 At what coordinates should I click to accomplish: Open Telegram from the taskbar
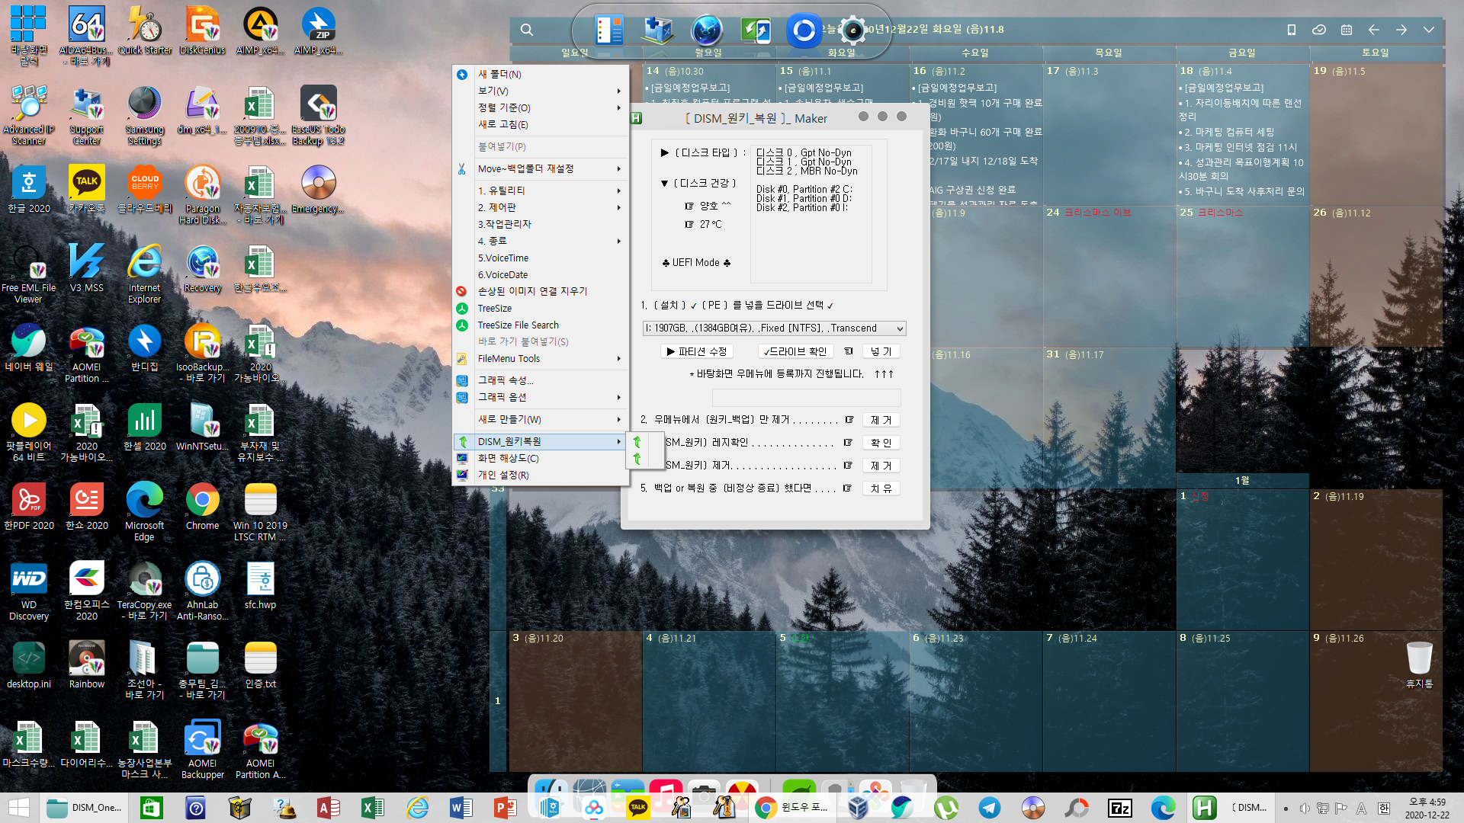coord(989,808)
